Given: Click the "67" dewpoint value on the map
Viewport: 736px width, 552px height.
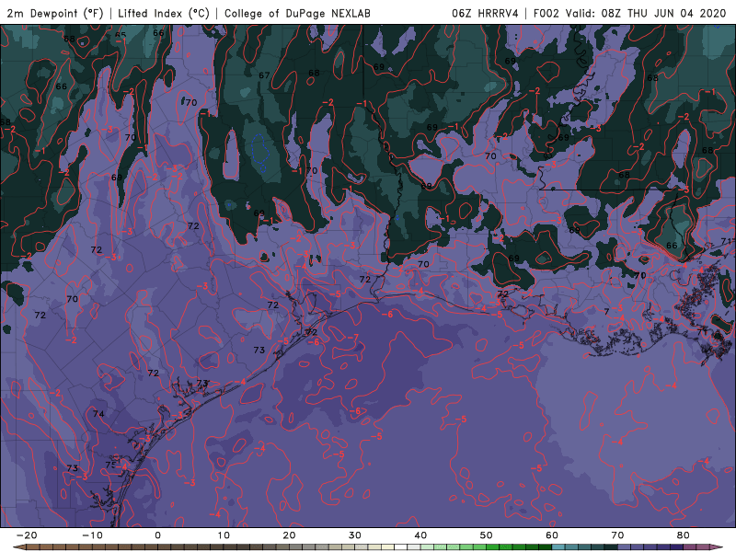Looking at the screenshot, I should pyautogui.click(x=264, y=75).
